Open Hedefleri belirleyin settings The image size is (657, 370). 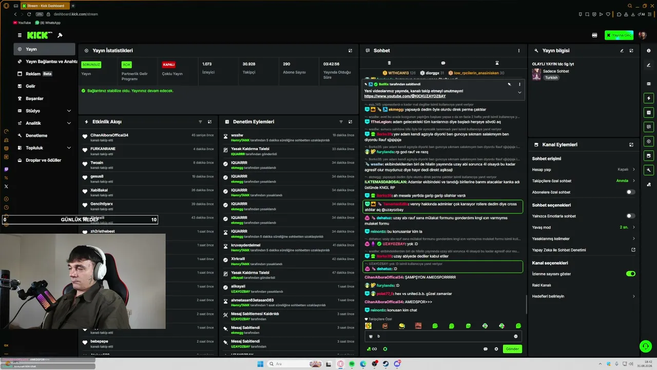[x=584, y=297]
